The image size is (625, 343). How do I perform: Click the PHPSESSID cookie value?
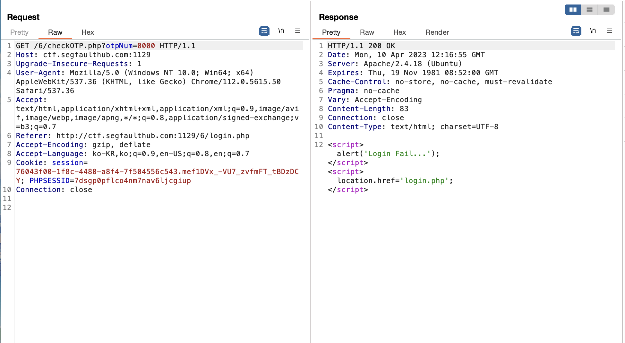click(x=133, y=180)
